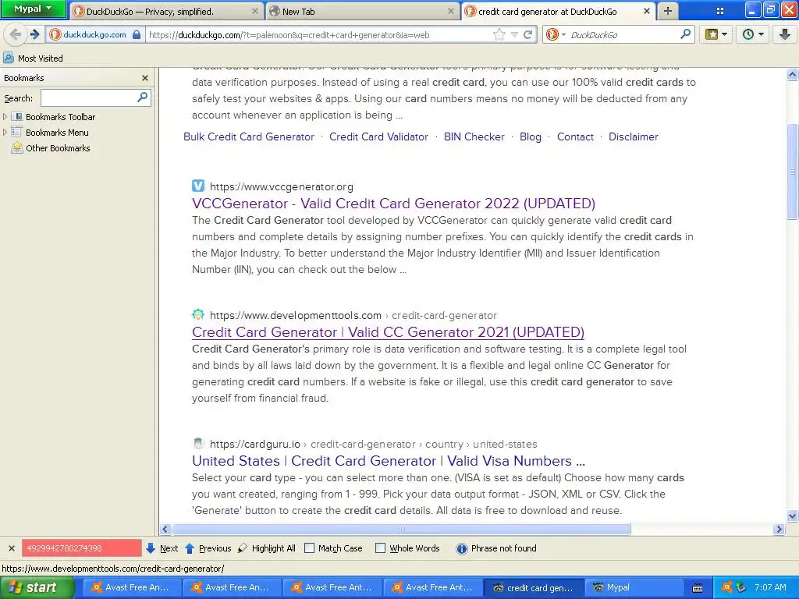Screen dimensions: 799x599
Task: Find Previous match with up arrow
Action: [x=208, y=548]
